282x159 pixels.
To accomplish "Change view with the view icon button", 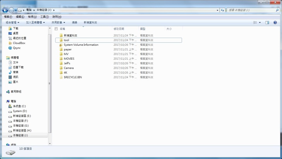I will (x=255, y=22).
